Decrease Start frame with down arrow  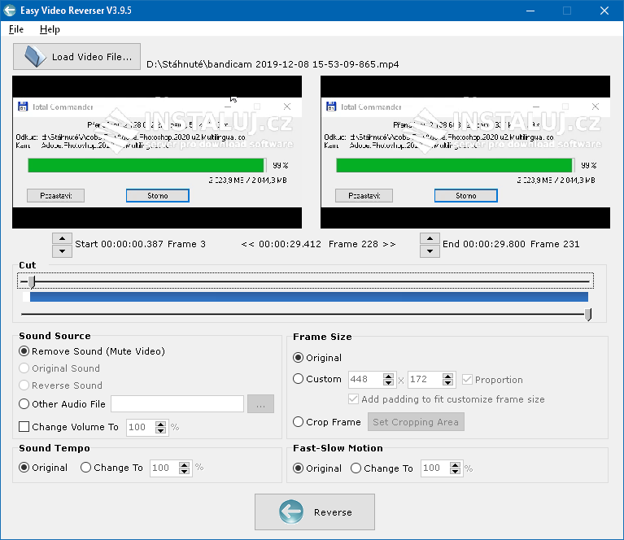pos(62,250)
